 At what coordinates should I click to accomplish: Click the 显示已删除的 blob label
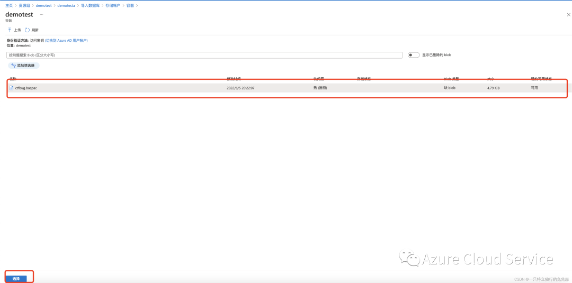436,55
